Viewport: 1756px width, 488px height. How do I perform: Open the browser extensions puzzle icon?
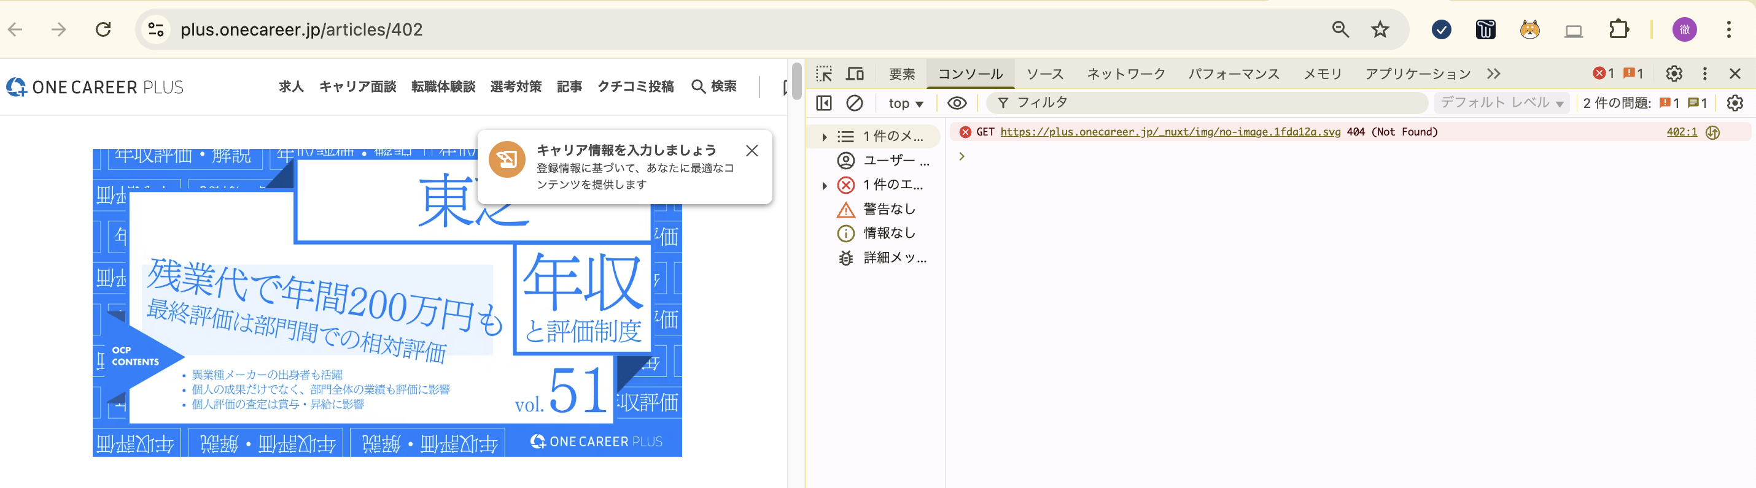click(x=1618, y=29)
